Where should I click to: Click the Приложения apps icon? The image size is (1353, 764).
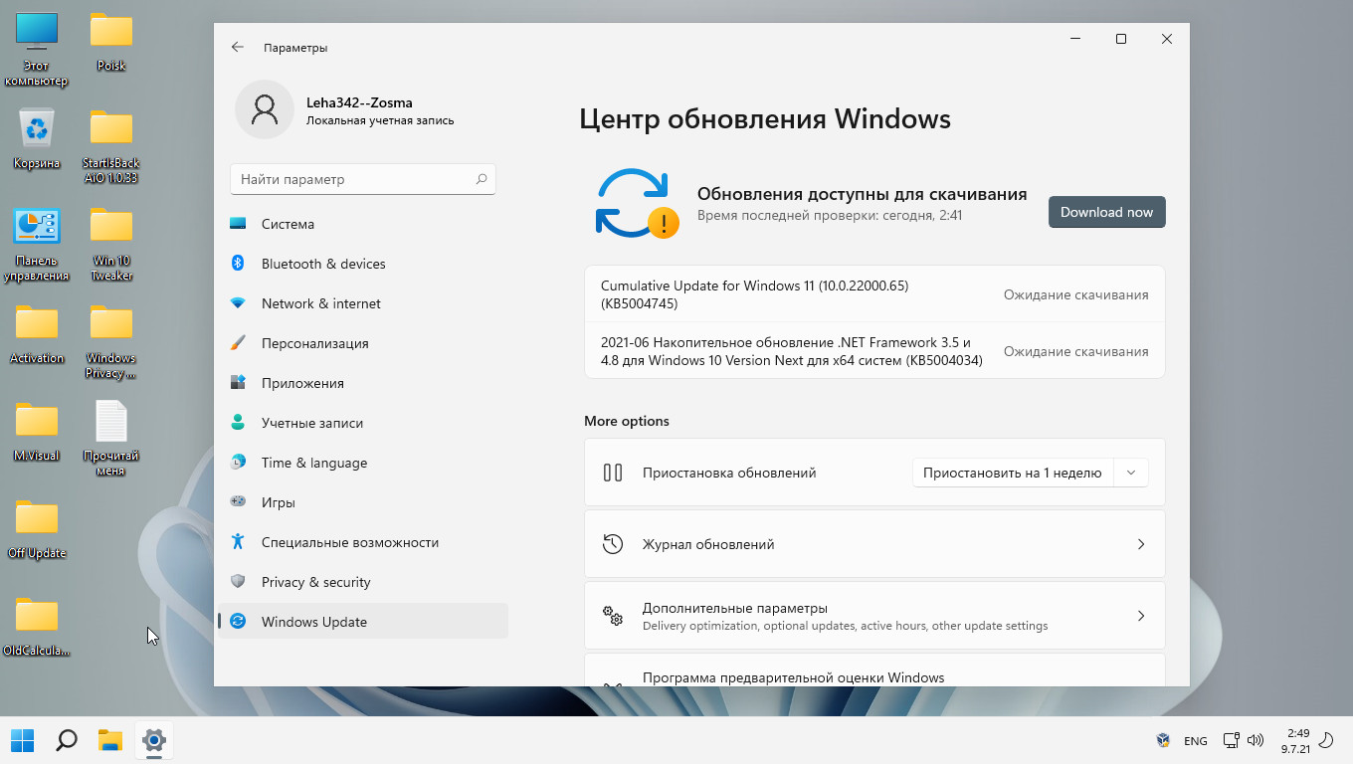tap(238, 383)
